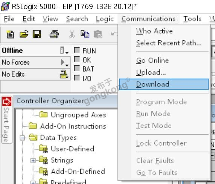Viewport: 215px width, 184px height.
Task: Click the RUN status indicator box
Action: tap(77, 50)
